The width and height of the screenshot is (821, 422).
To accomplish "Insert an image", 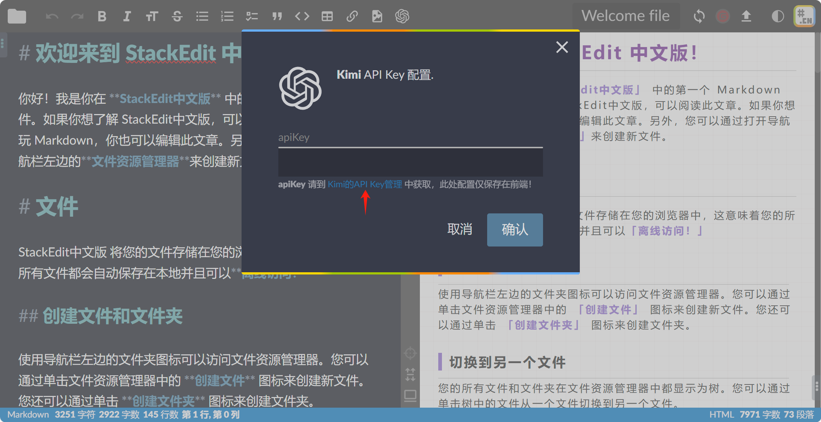I will tap(376, 16).
